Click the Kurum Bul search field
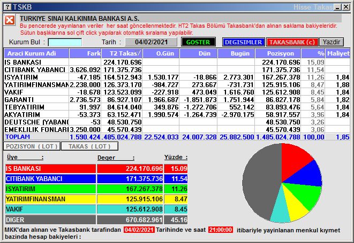354x243 pixels. (65, 42)
